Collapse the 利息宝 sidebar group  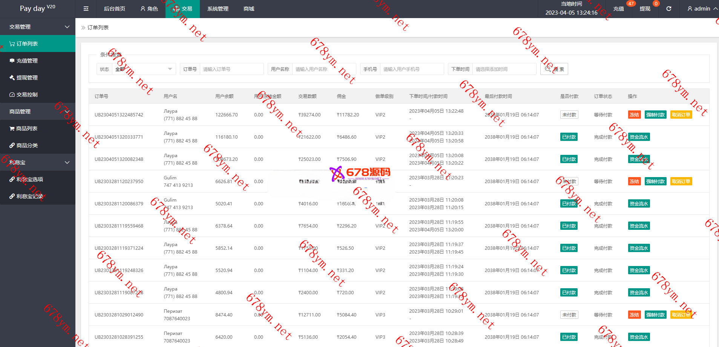[x=67, y=162]
